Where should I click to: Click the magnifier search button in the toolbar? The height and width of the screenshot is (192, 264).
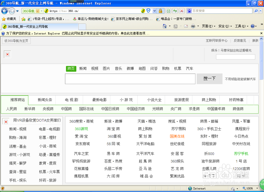tap(256, 11)
